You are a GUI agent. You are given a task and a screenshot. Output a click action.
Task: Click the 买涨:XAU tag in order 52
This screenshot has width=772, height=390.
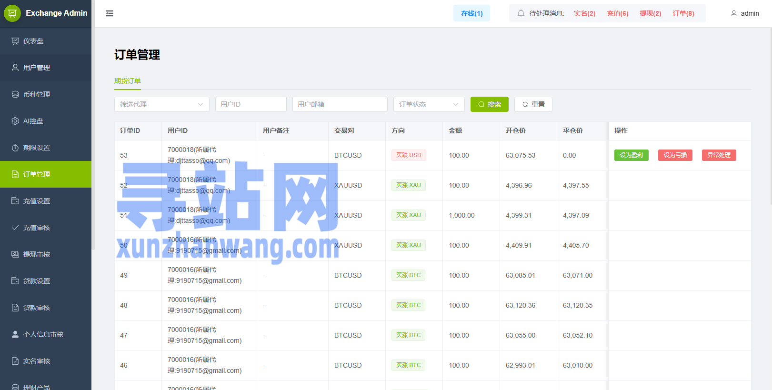click(409, 185)
